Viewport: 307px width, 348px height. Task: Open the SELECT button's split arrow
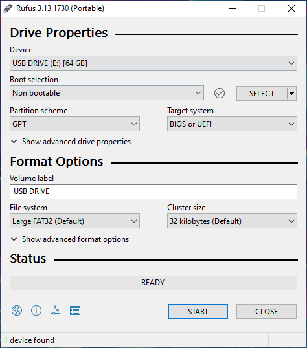(x=292, y=93)
